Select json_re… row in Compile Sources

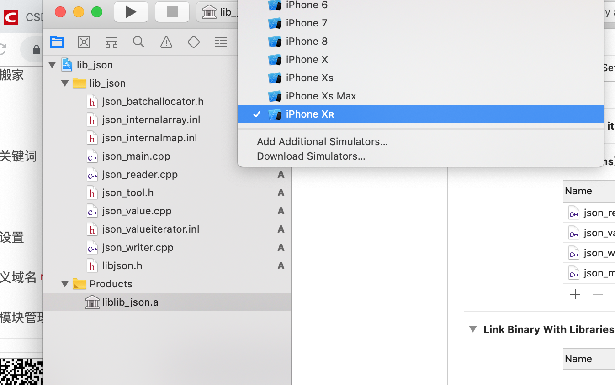(589, 213)
